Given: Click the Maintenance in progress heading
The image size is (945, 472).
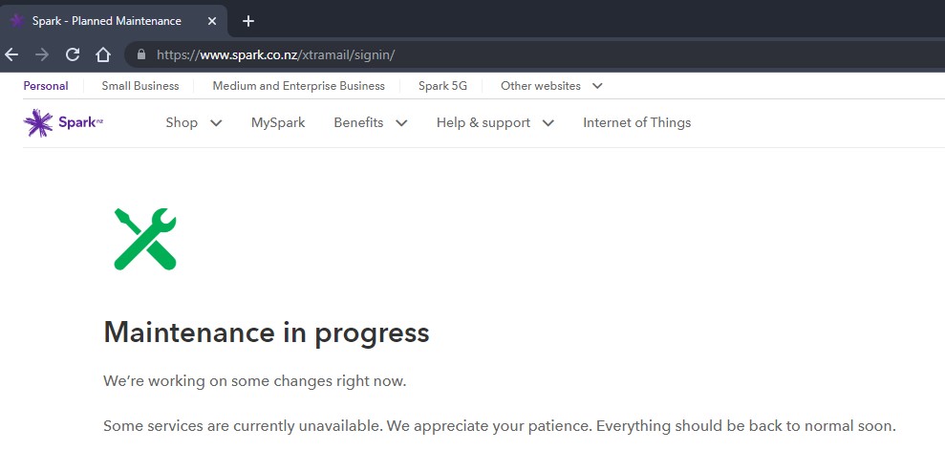Looking at the screenshot, I should [267, 333].
